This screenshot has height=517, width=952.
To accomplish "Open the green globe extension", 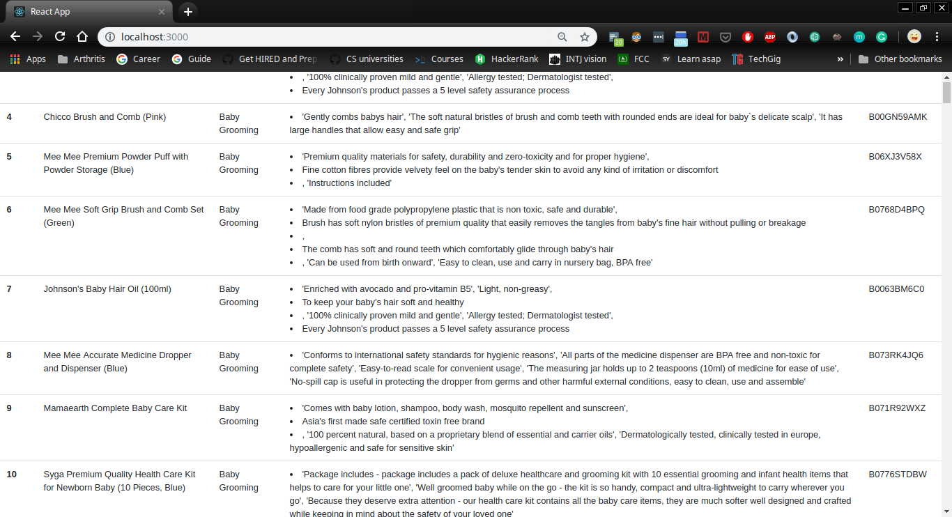I will [x=815, y=37].
